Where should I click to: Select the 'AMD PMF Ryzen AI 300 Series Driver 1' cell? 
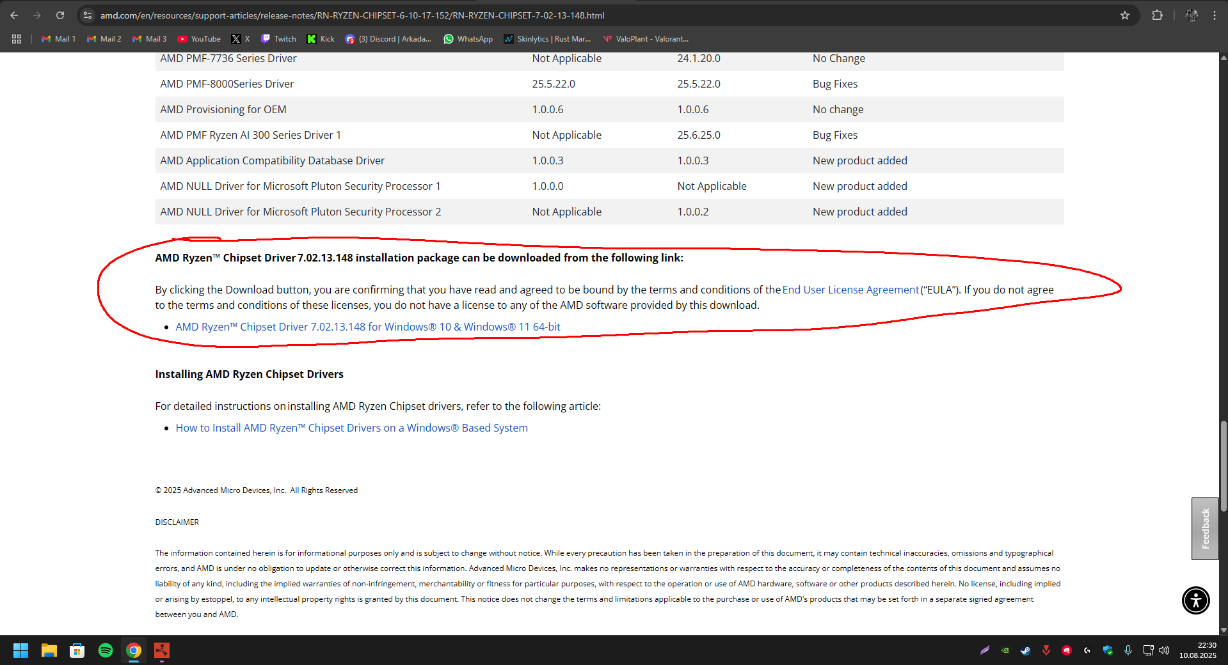pyautogui.click(x=251, y=135)
